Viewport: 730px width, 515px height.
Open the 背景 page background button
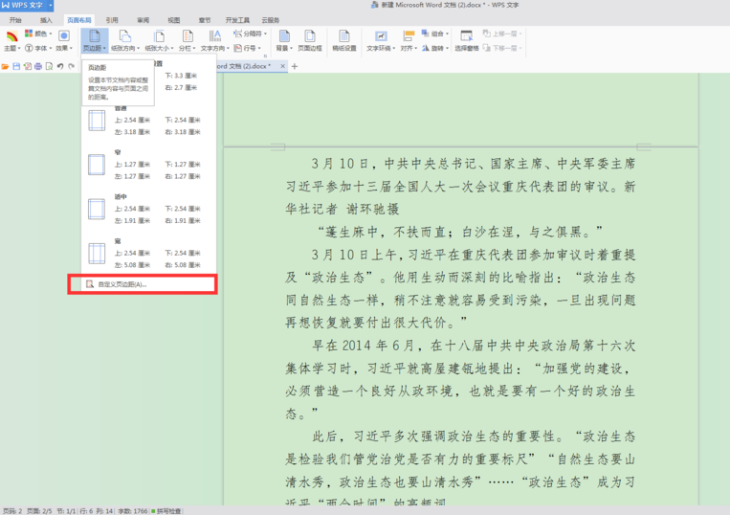284,40
